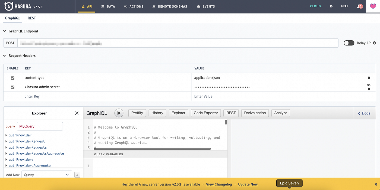Expand the authProvidersAggregate node
The width and height of the screenshot is (380, 190).
[6, 165]
